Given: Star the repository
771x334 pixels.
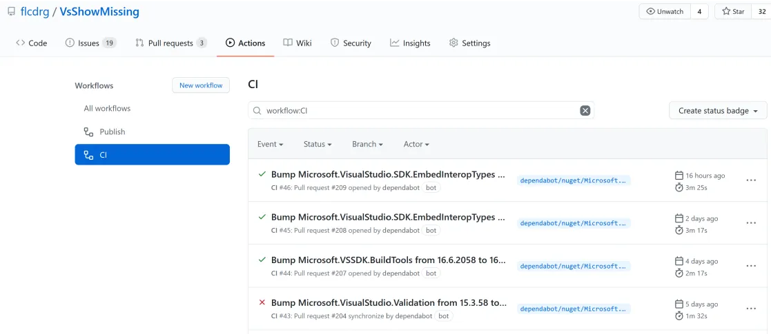Looking at the screenshot, I should [x=733, y=11].
